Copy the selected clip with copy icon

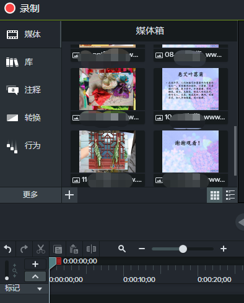(x=58, y=249)
